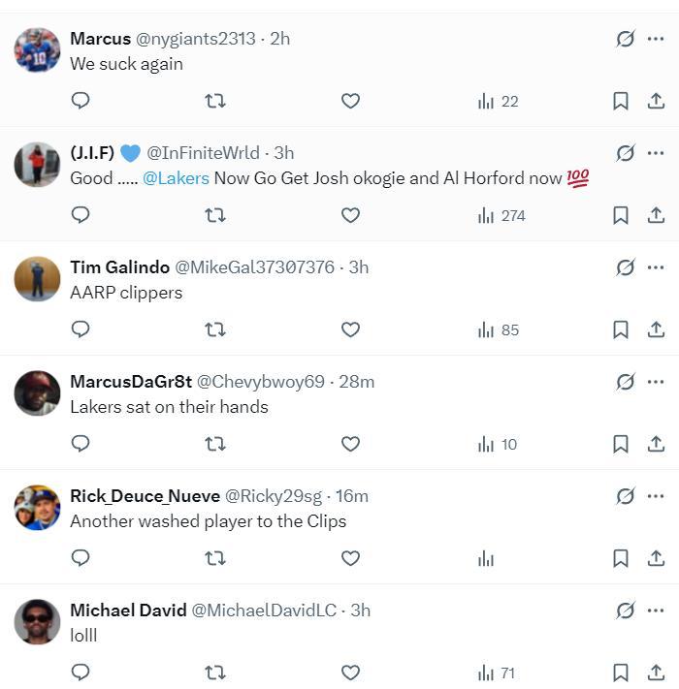Bookmark MarcusDaGr8t's "Lakers sat on their hands" tweet

pos(621,444)
